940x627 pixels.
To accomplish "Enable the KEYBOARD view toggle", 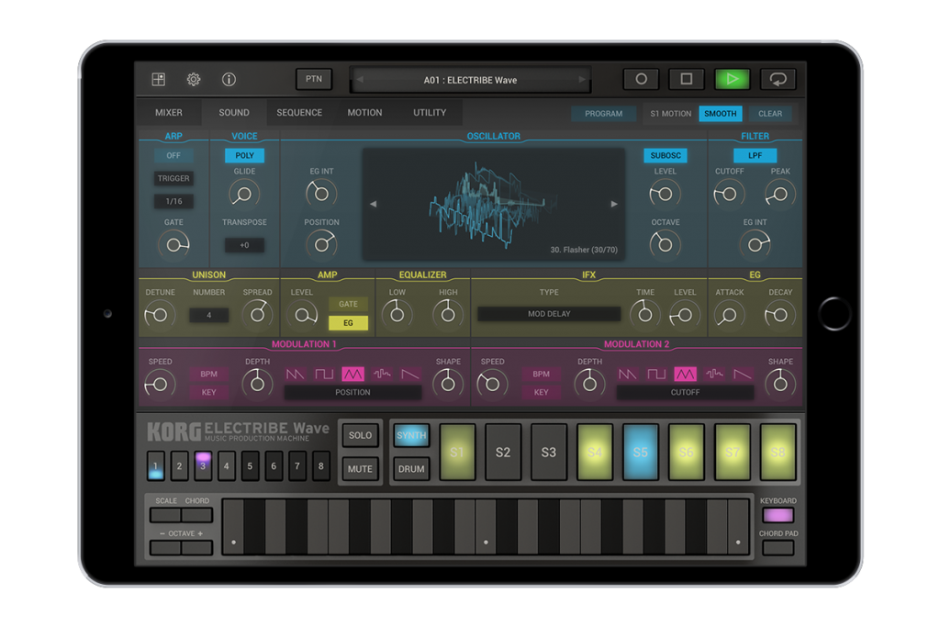I will (778, 515).
